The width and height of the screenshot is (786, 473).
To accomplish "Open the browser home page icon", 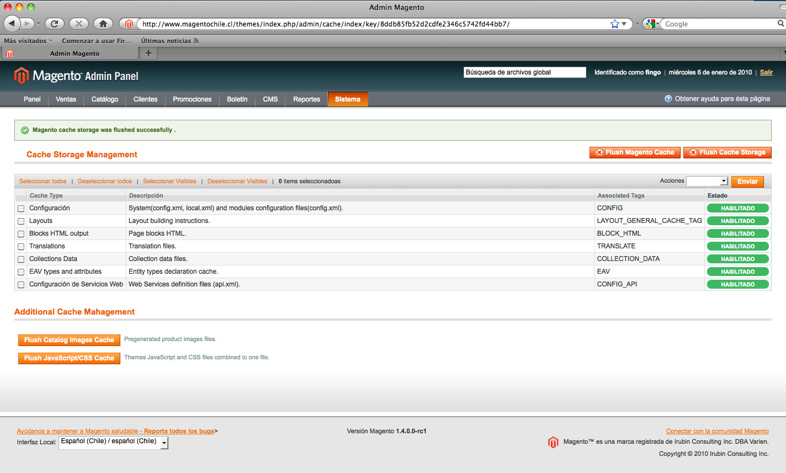I will [103, 24].
